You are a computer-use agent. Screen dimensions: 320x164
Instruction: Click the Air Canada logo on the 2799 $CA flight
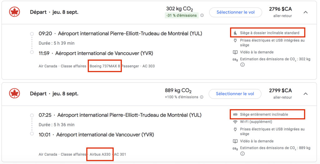pyautogui.click(x=14, y=93)
